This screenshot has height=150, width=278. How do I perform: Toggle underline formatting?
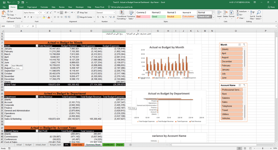pyautogui.click(x=31, y=17)
